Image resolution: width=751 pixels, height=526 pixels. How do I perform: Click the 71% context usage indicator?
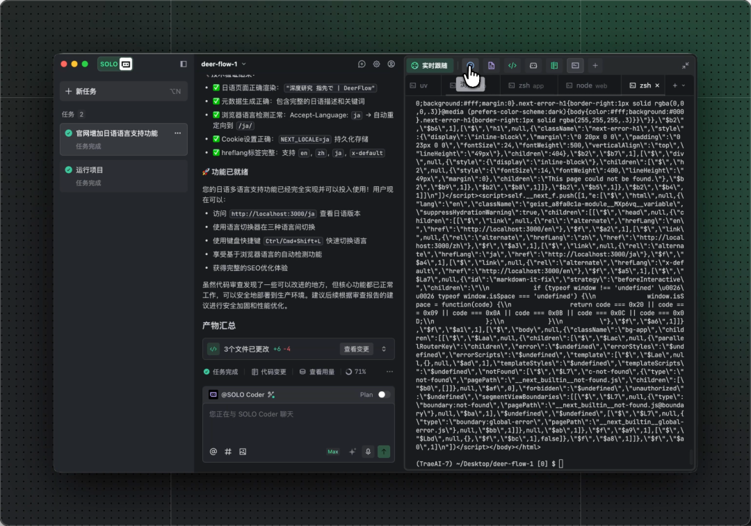coord(356,372)
